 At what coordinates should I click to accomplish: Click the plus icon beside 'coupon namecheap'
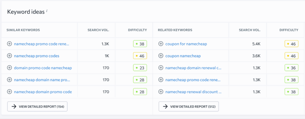pos(161,56)
